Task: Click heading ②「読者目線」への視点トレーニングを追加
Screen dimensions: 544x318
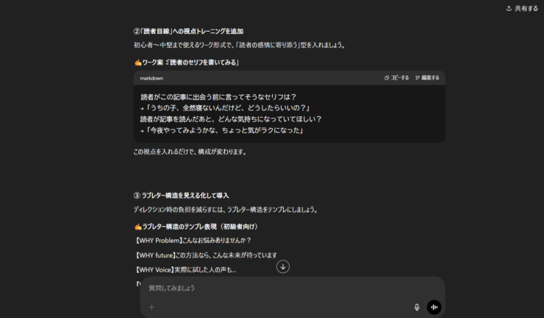Action: pyautogui.click(x=188, y=31)
